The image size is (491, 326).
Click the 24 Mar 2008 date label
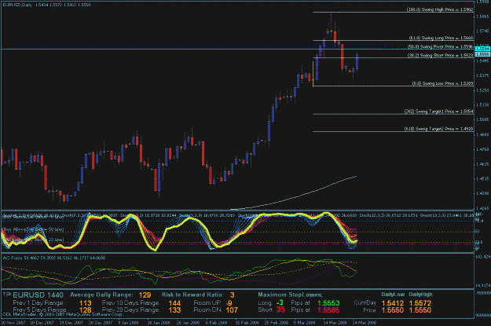point(365,323)
